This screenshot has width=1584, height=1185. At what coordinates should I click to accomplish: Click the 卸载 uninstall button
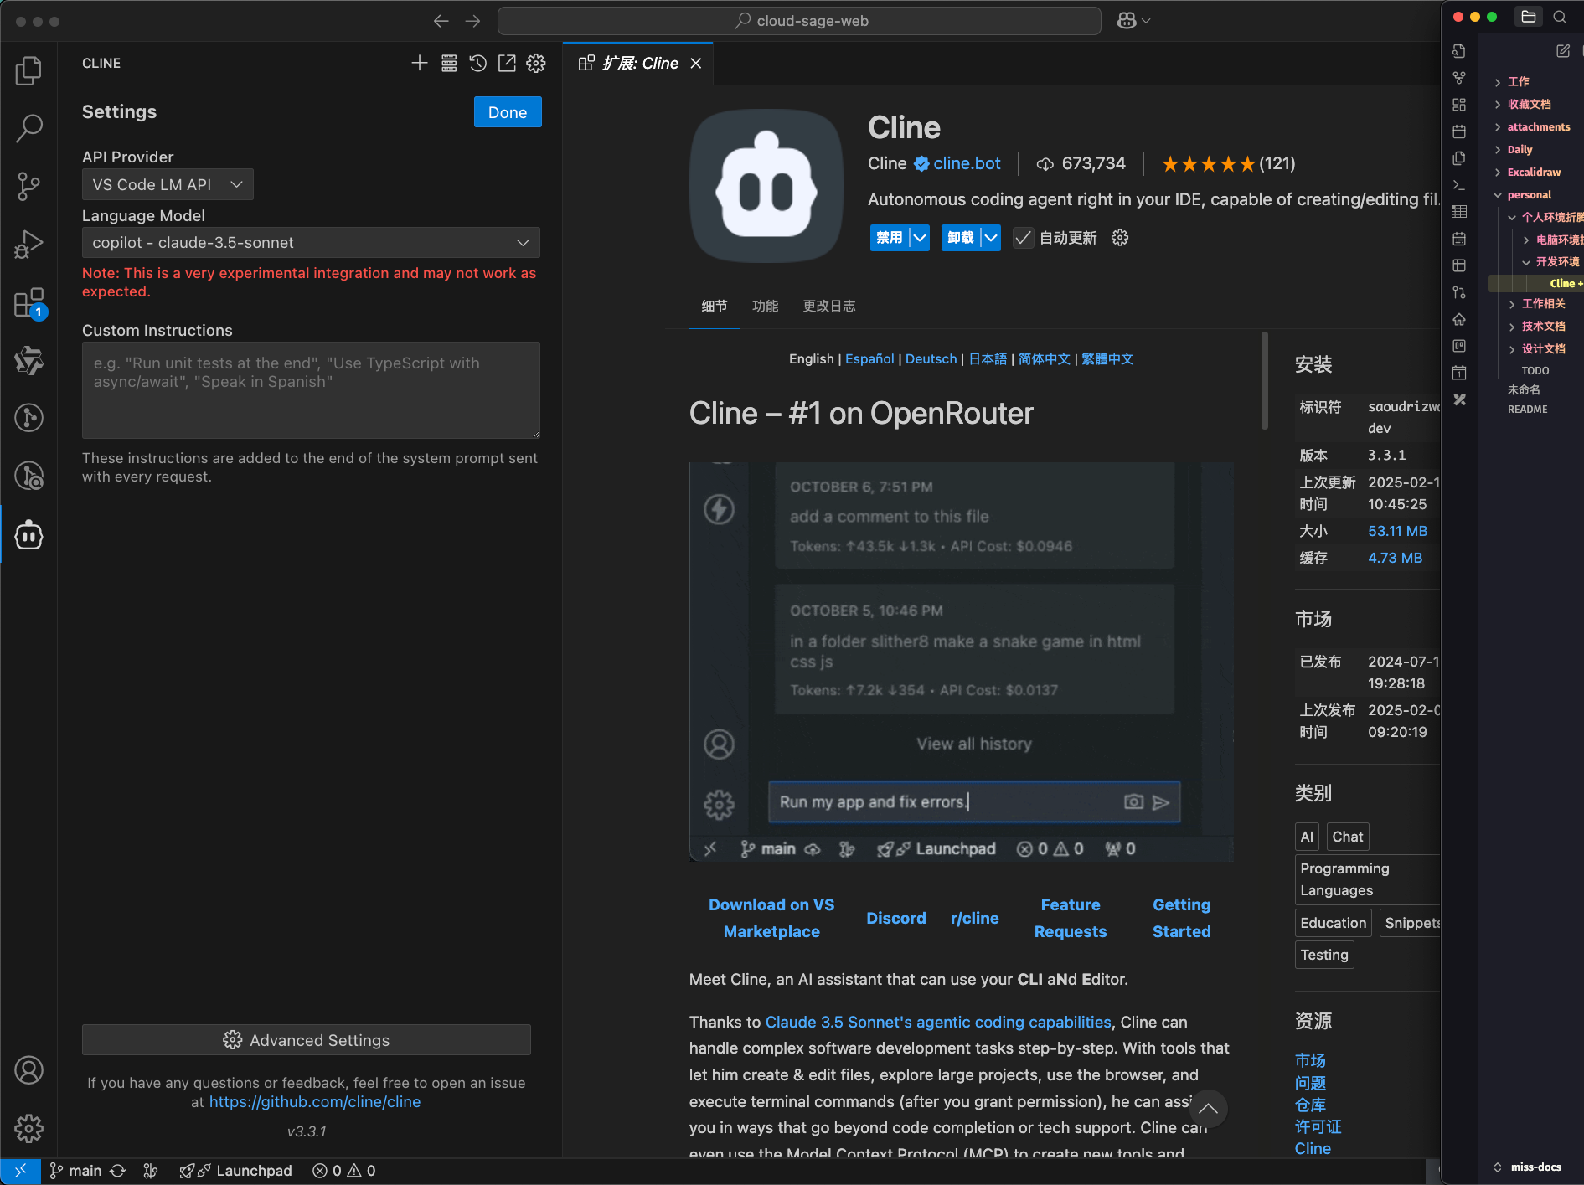click(x=961, y=238)
